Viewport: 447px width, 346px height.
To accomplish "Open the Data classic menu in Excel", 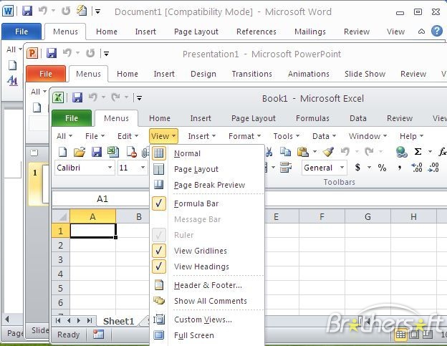I will tap(324, 136).
